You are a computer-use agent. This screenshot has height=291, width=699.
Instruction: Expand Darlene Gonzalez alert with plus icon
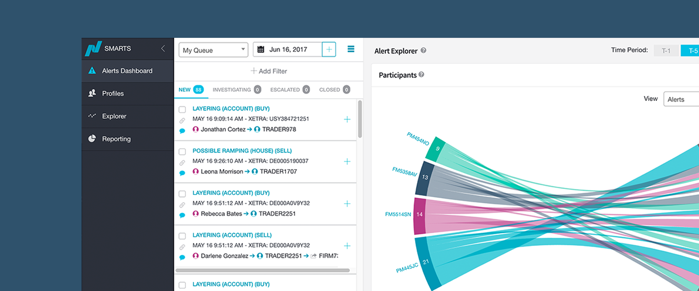click(x=347, y=246)
